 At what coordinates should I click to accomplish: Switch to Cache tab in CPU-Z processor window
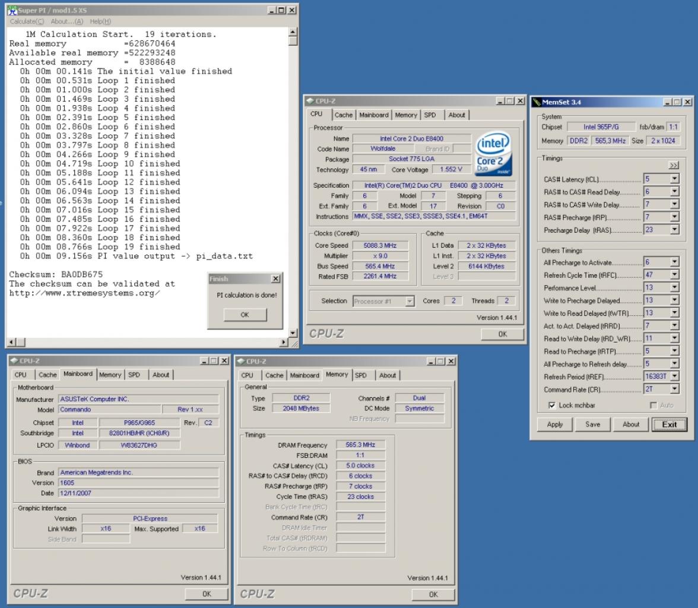coord(343,115)
